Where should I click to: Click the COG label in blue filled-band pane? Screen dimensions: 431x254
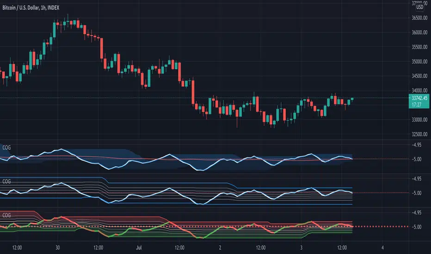6,148
